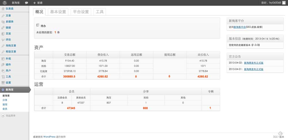Viewport: 288px width, 140px height.
Task: Select the 新淘客 submenu item
Action: point(6,96)
